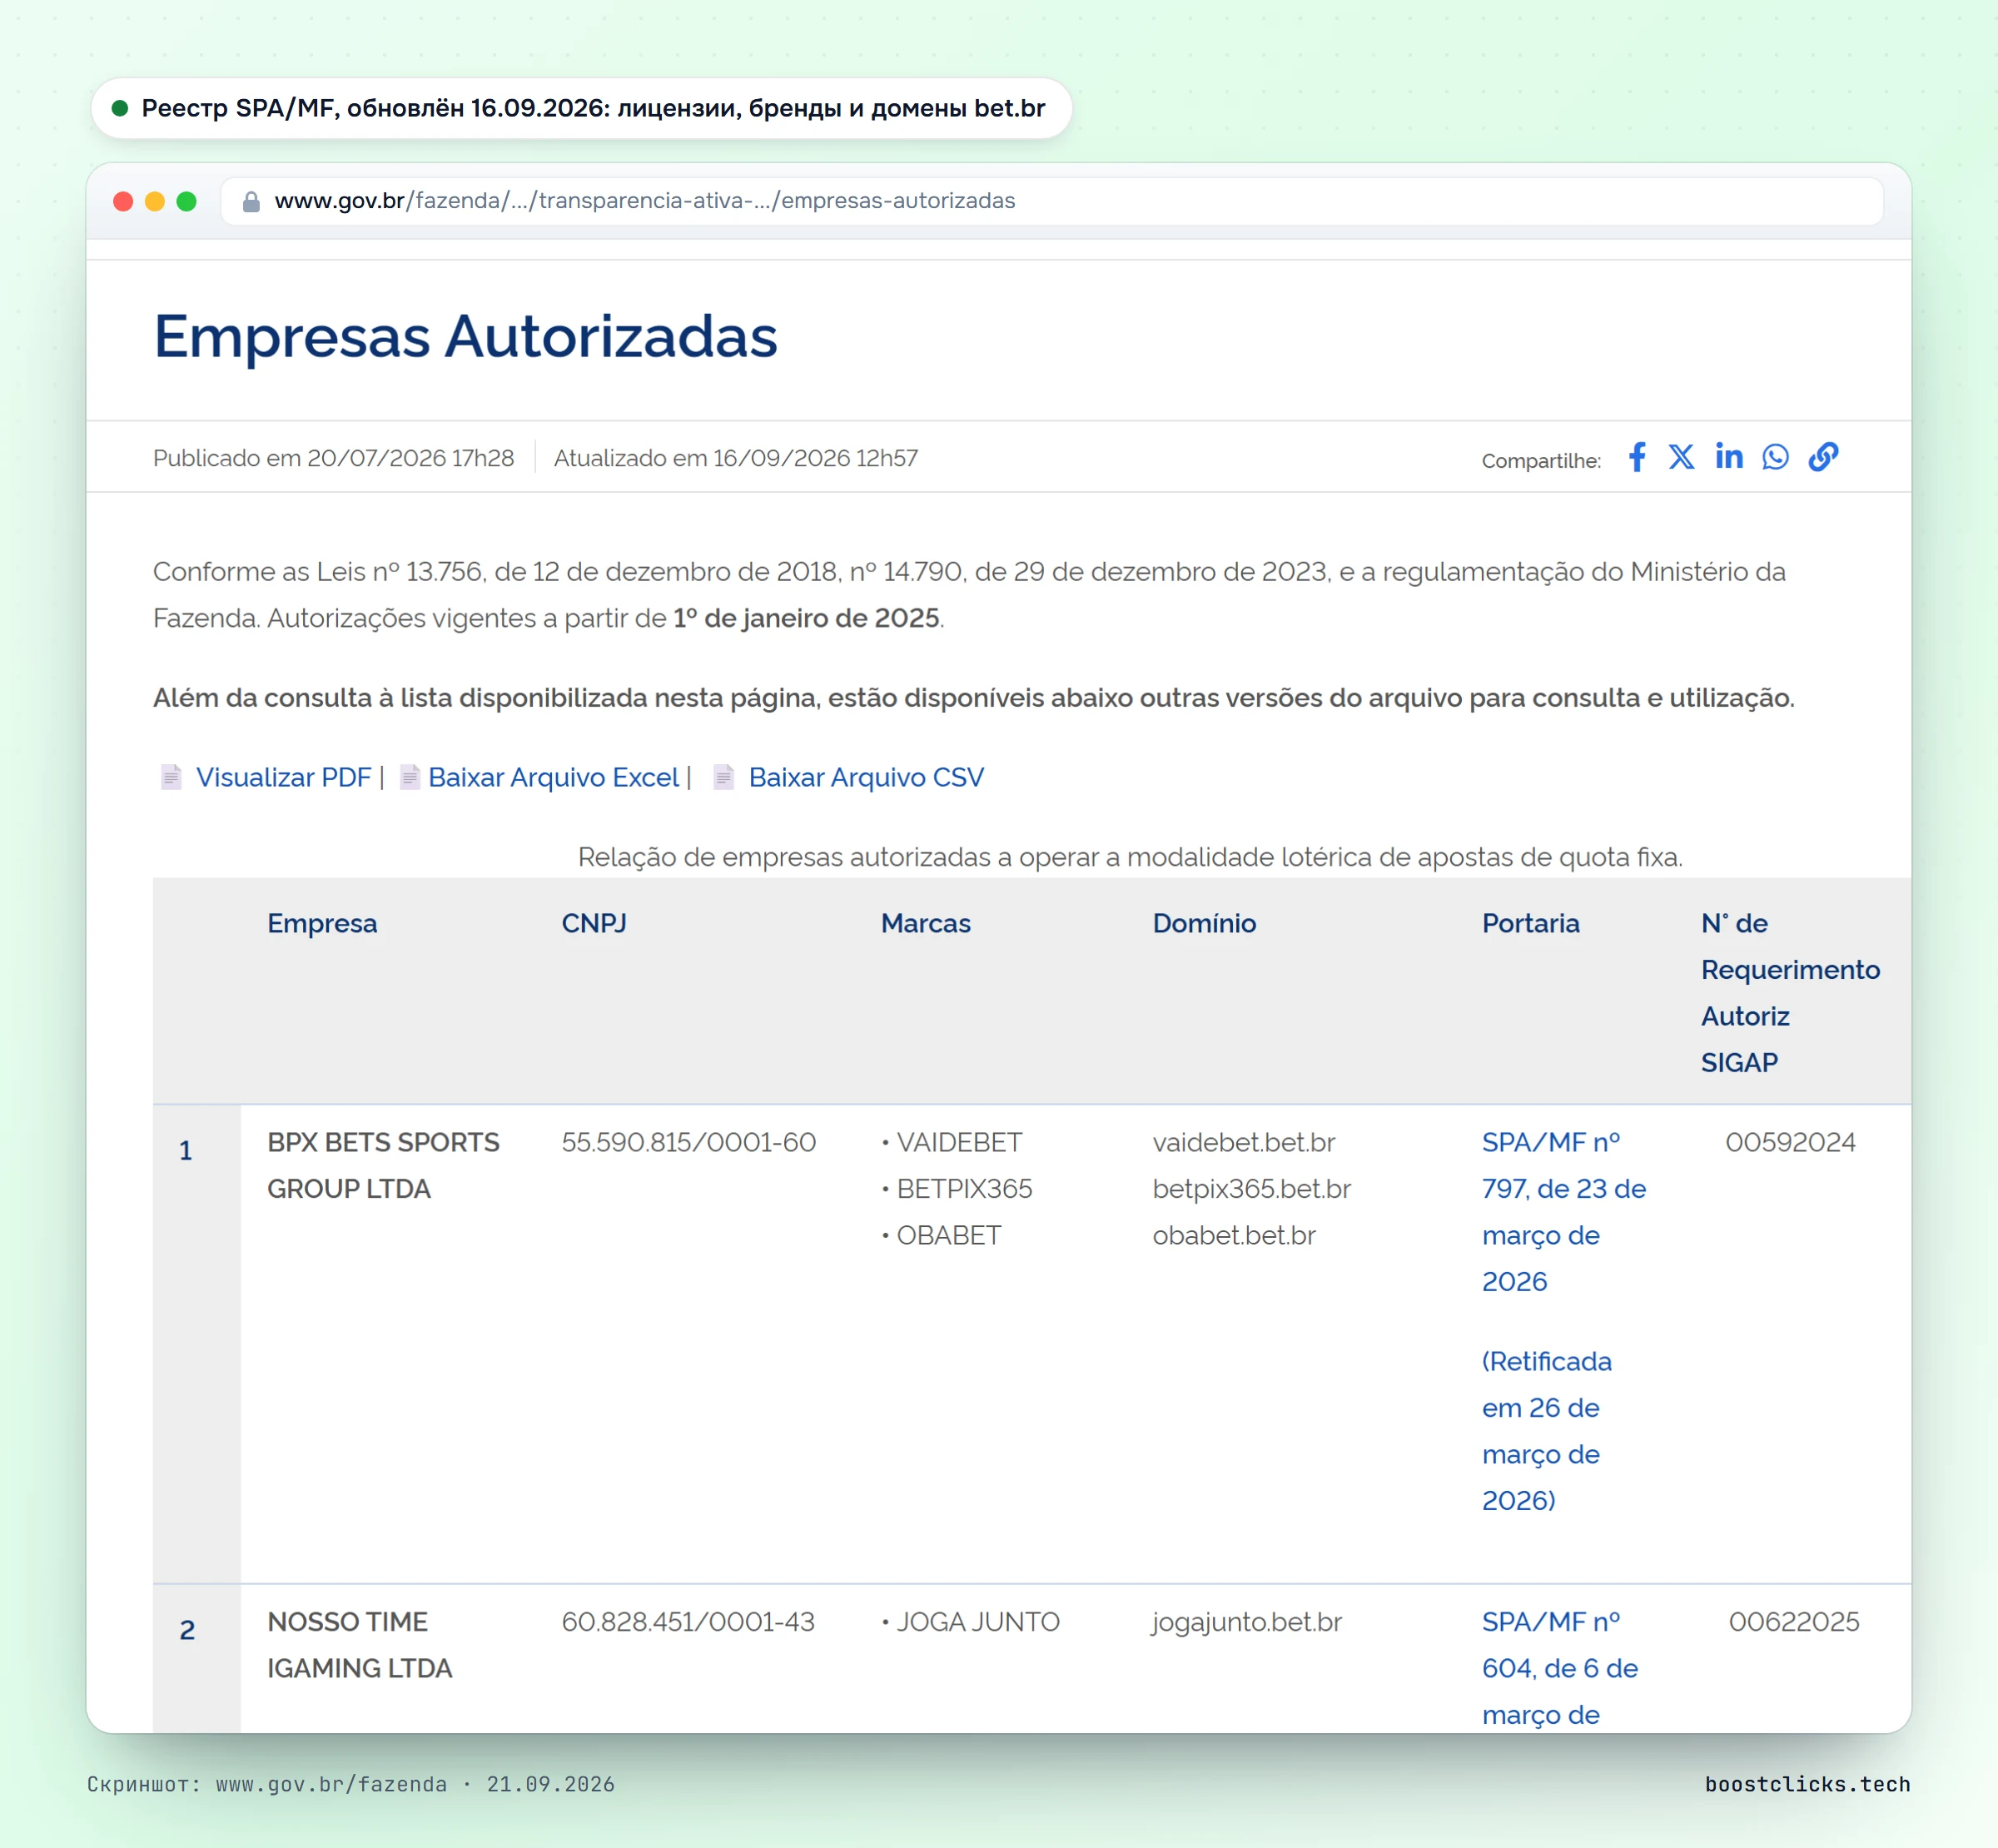Image resolution: width=1998 pixels, height=1848 pixels.
Task: Click the vaidebet.bet.br domain
Action: point(1244,1143)
